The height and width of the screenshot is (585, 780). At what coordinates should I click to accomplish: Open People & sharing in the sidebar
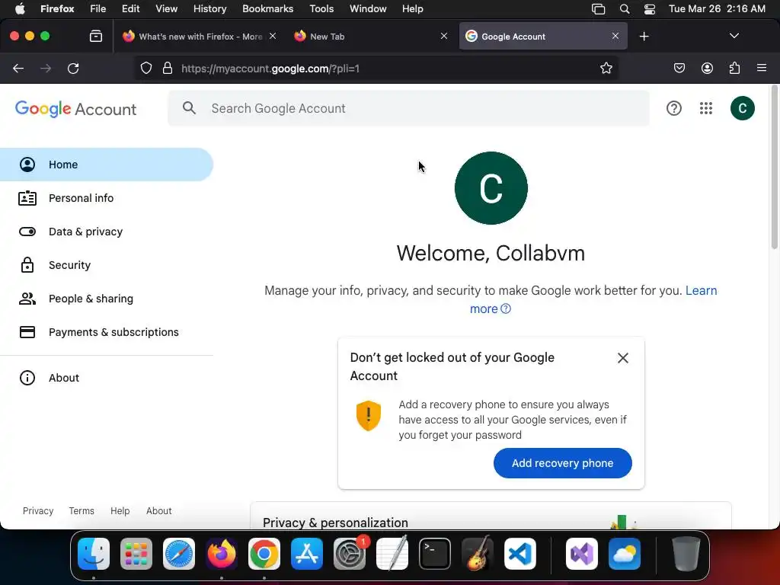(x=107, y=299)
